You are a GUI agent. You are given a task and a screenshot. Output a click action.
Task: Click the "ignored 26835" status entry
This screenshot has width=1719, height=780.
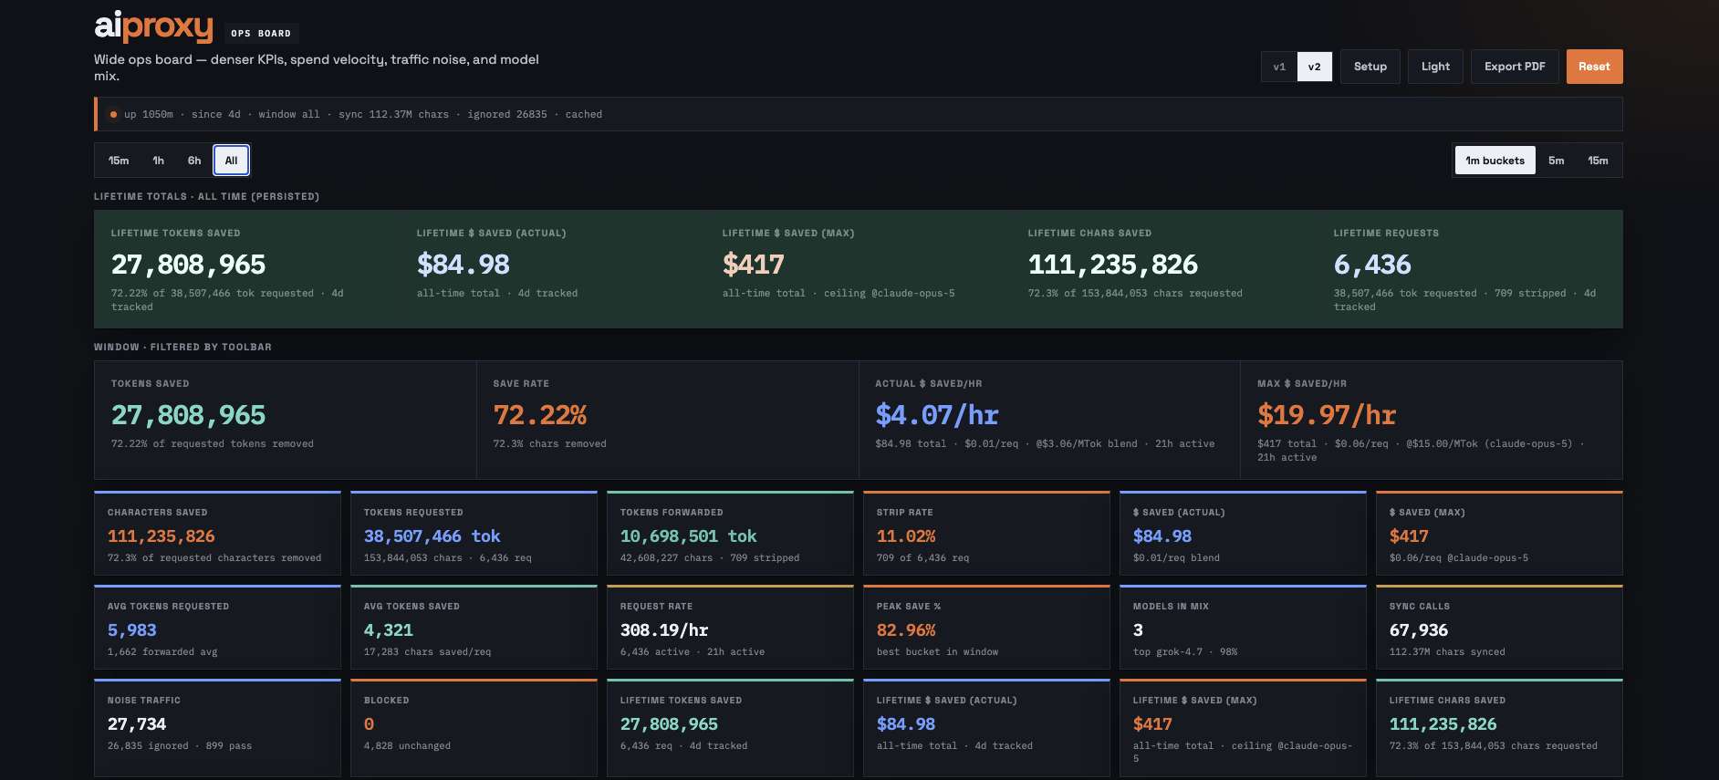point(507,115)
